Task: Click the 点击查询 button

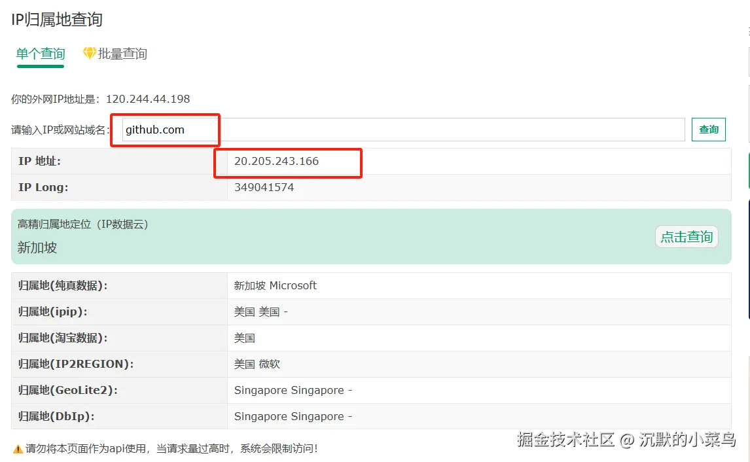Action: point(687,237)
